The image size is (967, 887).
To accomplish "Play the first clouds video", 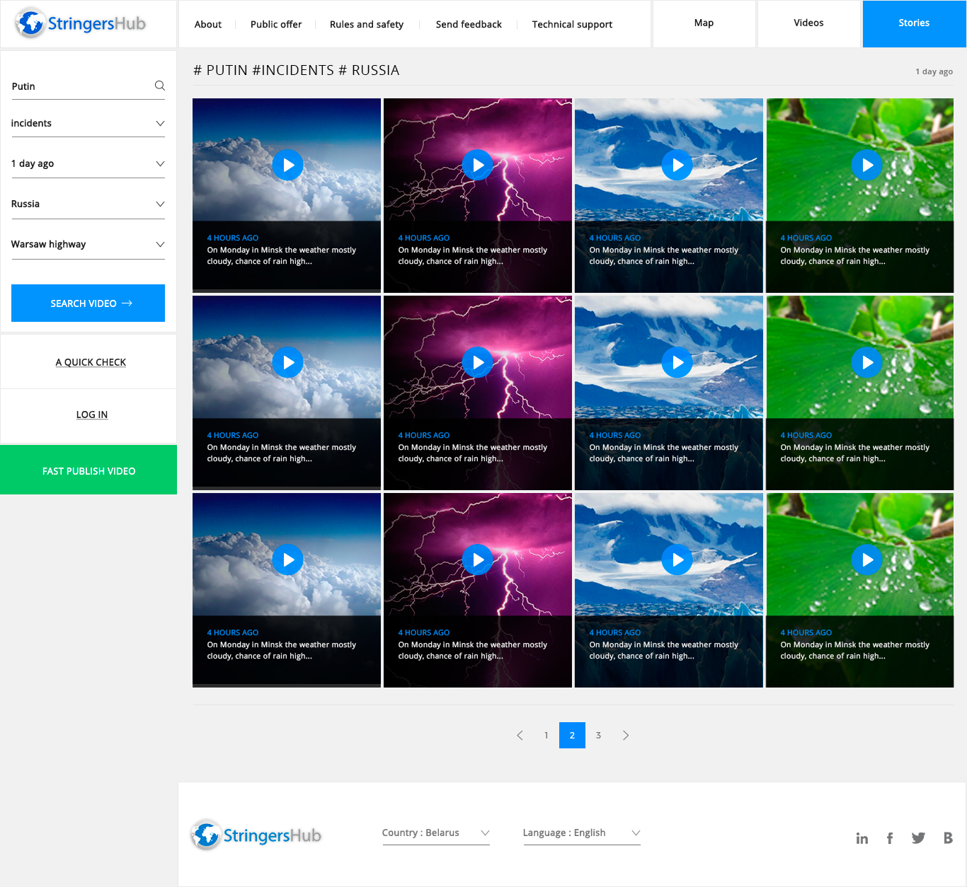I will point(287,165).
